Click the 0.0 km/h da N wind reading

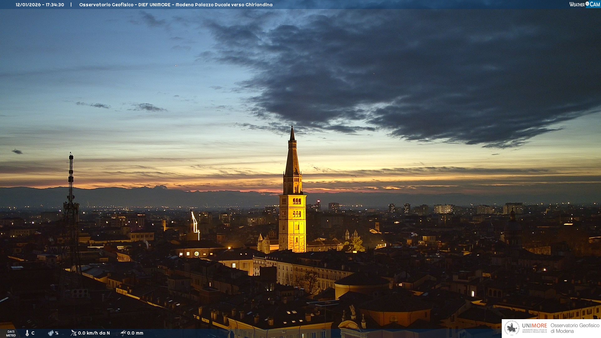pos(94,333)
